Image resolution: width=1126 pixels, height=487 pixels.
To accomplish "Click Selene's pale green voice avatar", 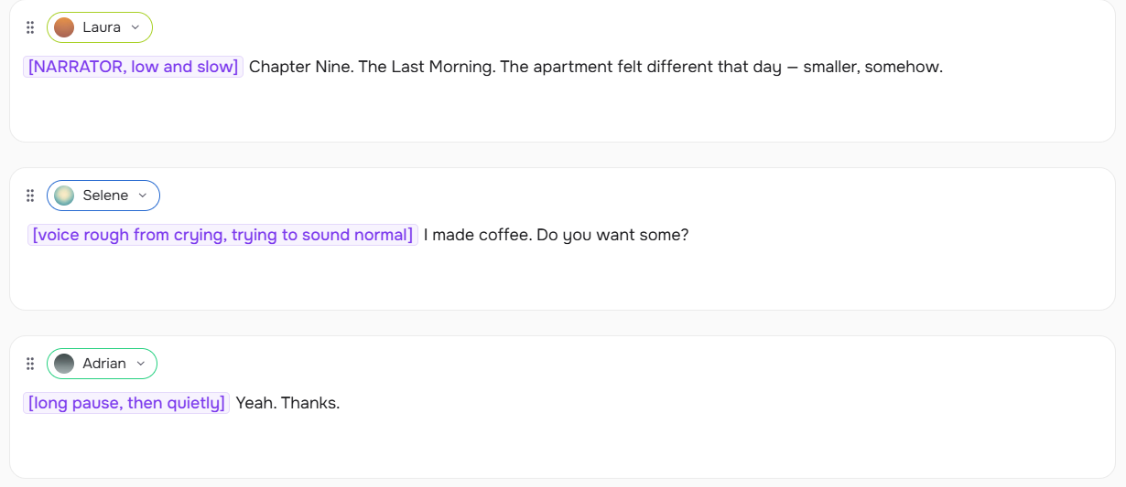I will 64,196.
